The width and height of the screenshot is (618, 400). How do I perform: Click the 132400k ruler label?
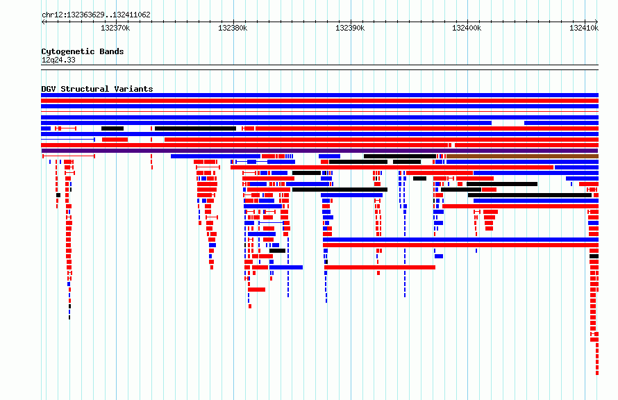(x=467, y=28)
